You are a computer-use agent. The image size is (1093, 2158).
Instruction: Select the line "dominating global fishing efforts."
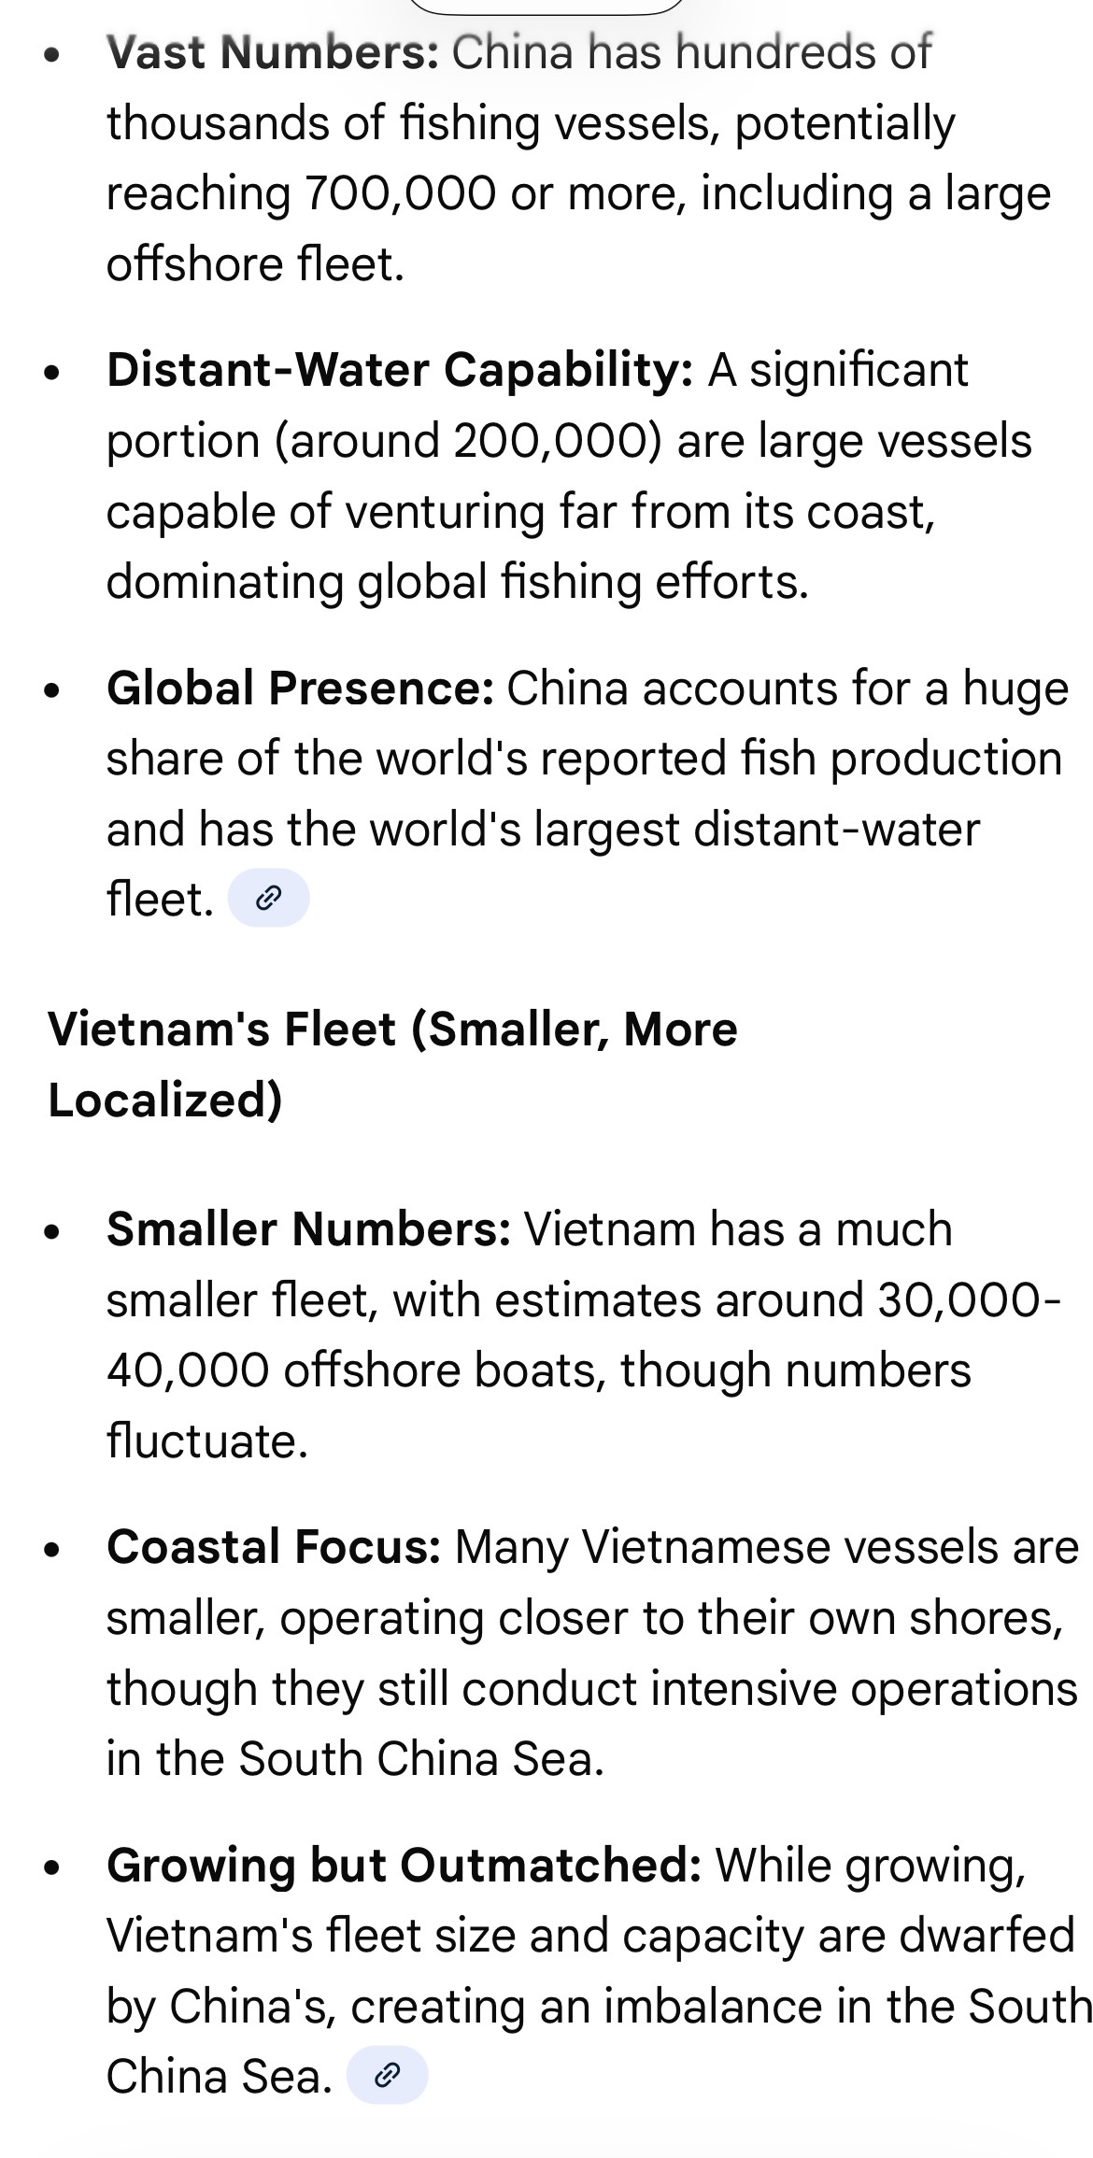click(x=458, y=583)
